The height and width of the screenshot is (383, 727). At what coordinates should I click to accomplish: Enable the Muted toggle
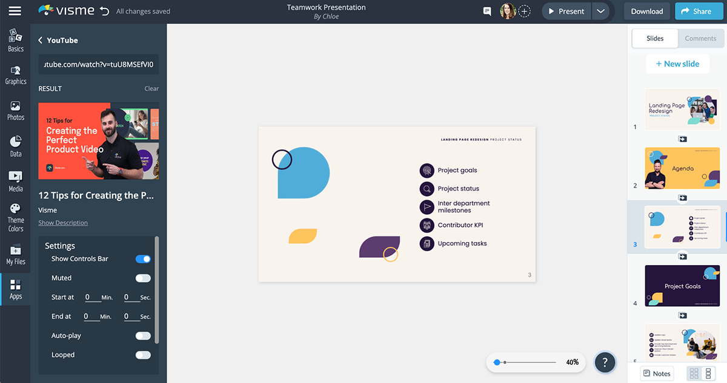(143, 278)
